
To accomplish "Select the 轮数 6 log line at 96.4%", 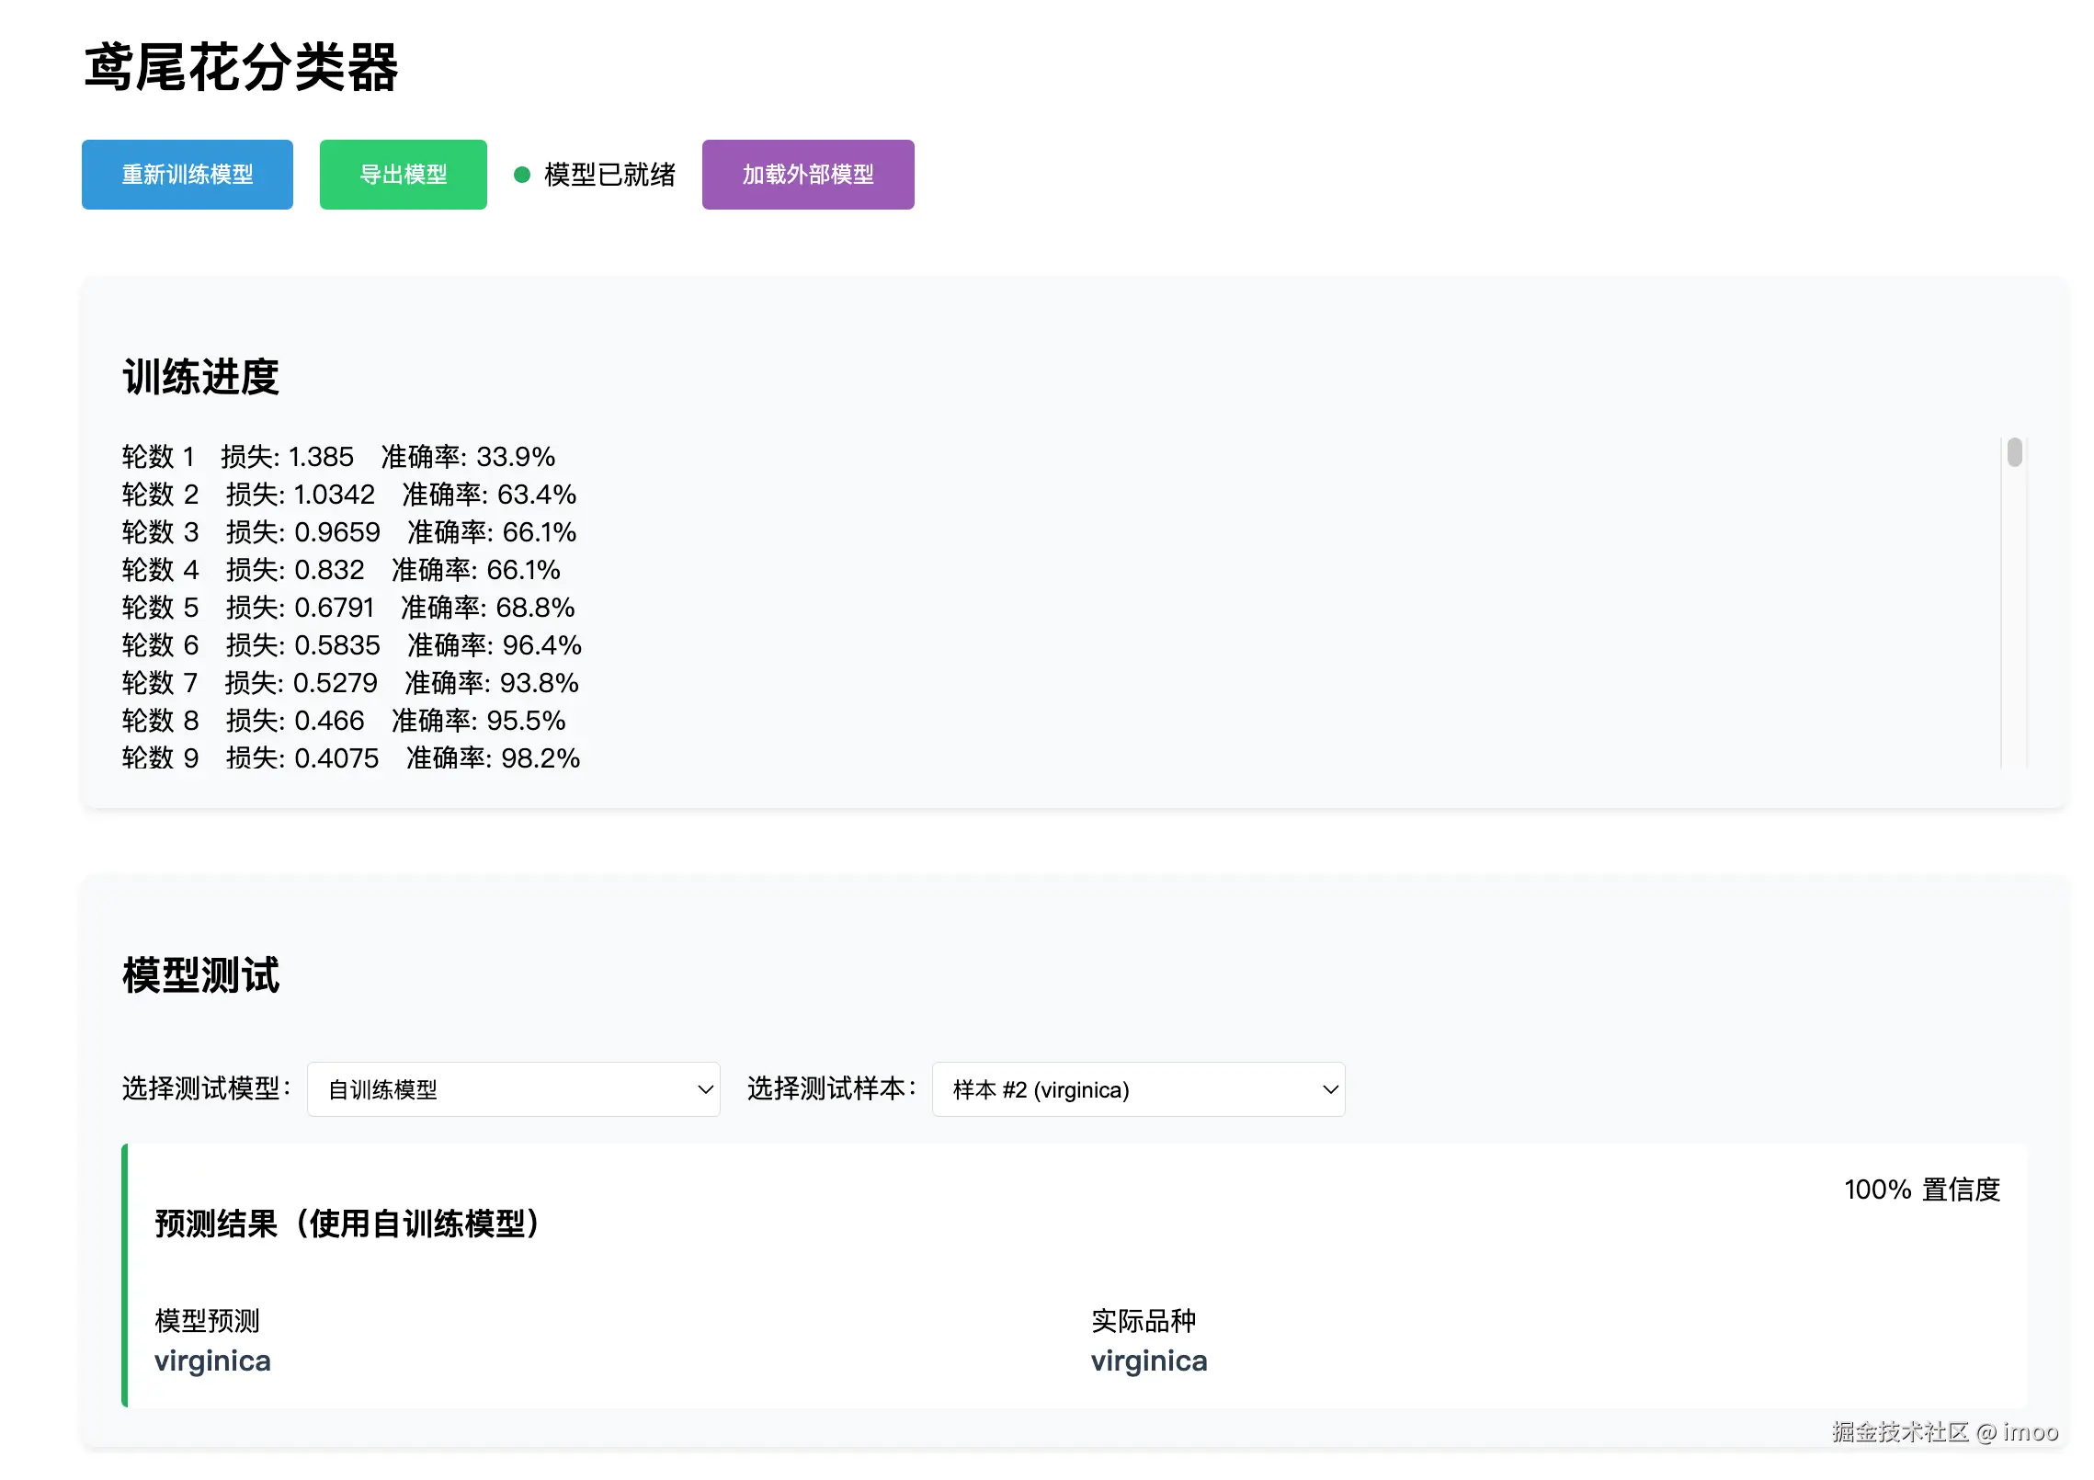I will coord(351,645).
